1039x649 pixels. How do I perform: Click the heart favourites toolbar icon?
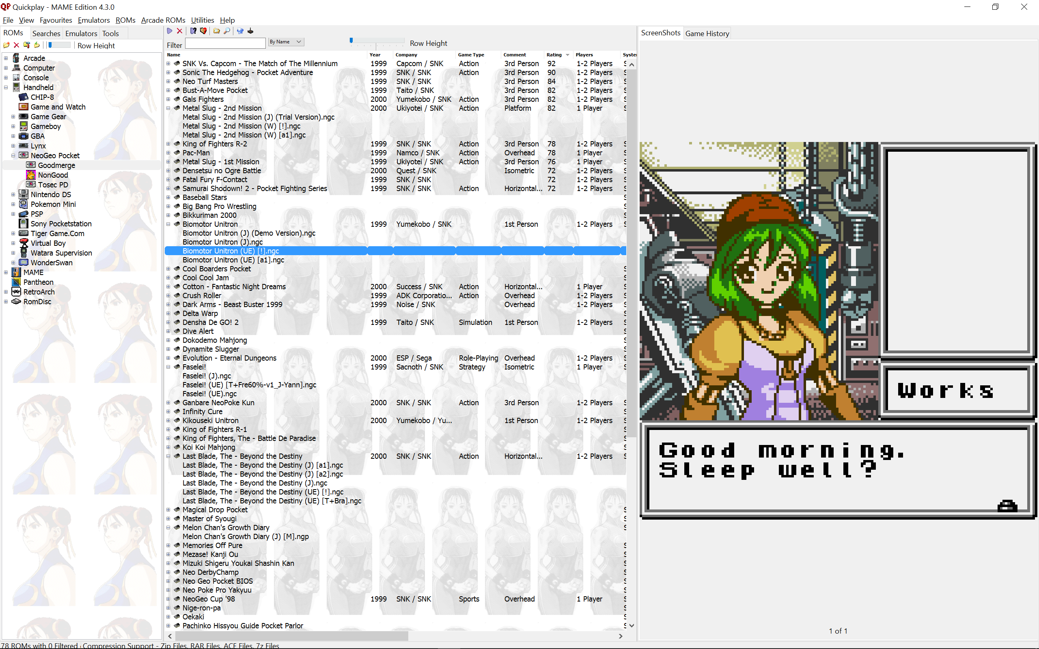[x=203, y=31]
